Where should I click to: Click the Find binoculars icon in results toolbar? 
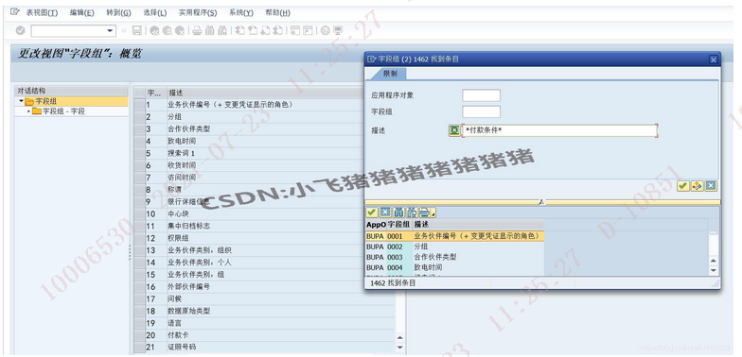(x=398, y=212)
